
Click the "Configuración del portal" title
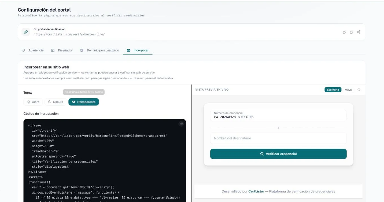(x=44, y=10)
